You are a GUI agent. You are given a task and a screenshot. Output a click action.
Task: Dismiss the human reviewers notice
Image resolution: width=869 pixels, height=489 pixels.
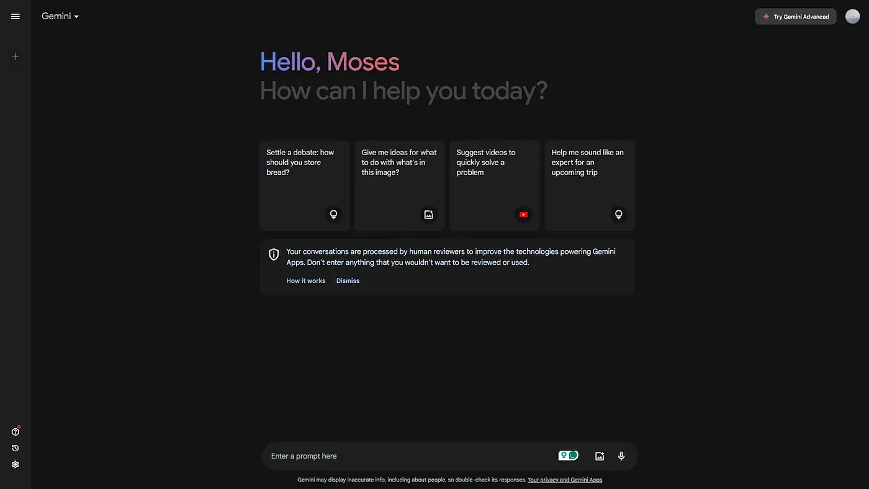tap(348, 281)
